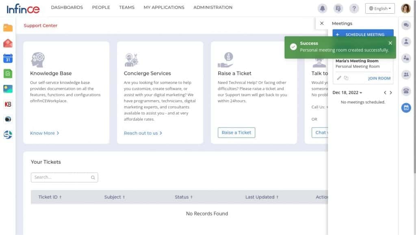Sort tickets by Status column
The height and width of the screenshot is (235, 416).
(x=184, y=197)
